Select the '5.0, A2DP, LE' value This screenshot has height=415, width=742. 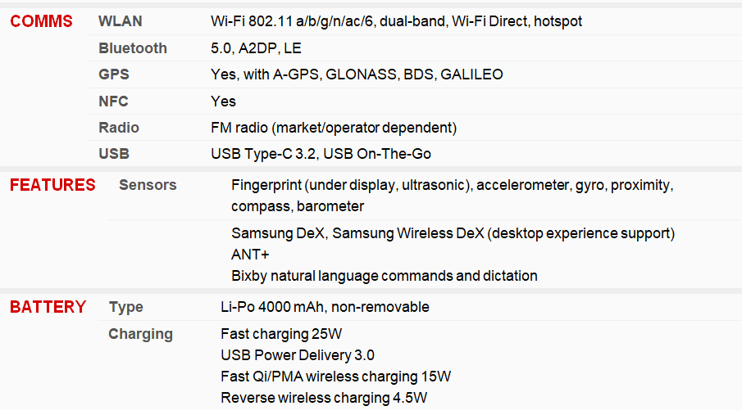pos(256,48)
